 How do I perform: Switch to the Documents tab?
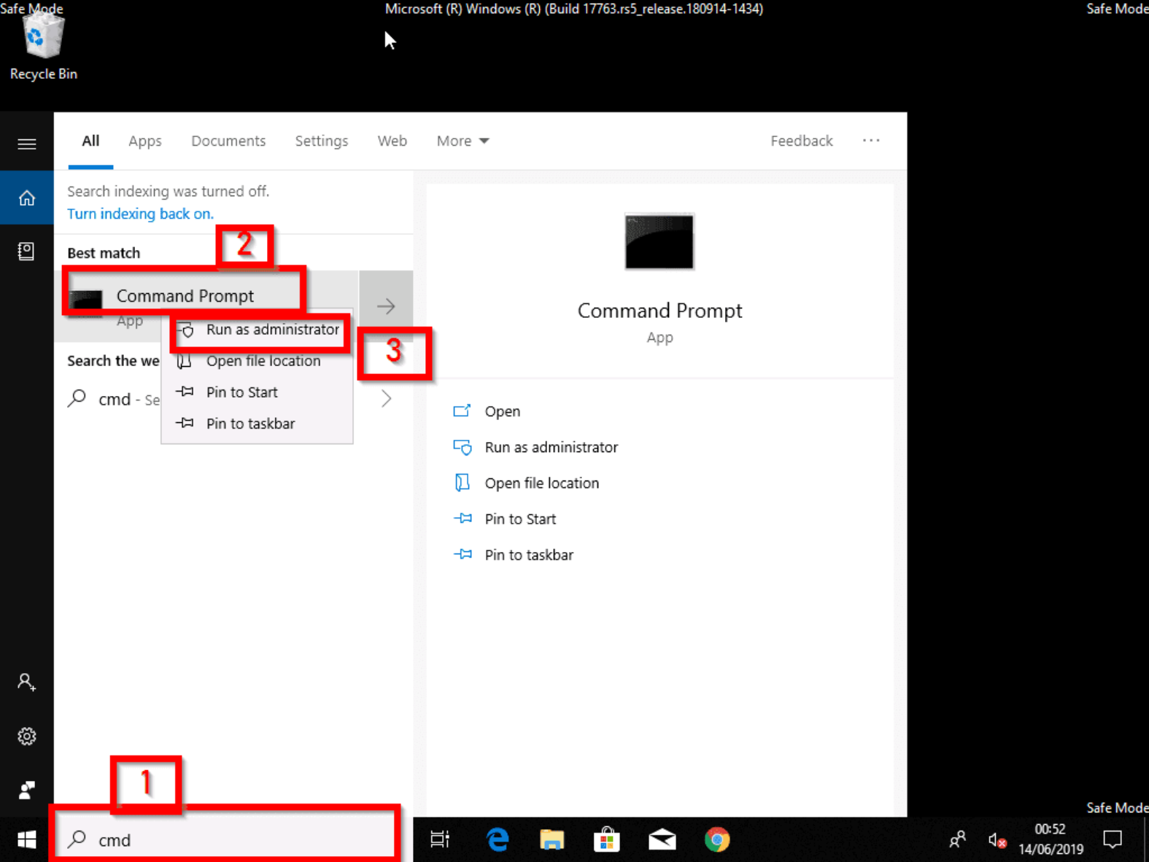(228, 141)
